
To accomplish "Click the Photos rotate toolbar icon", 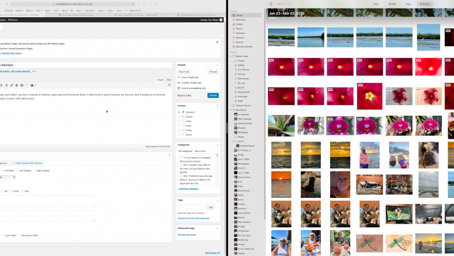I will click(x=271, y=4).
